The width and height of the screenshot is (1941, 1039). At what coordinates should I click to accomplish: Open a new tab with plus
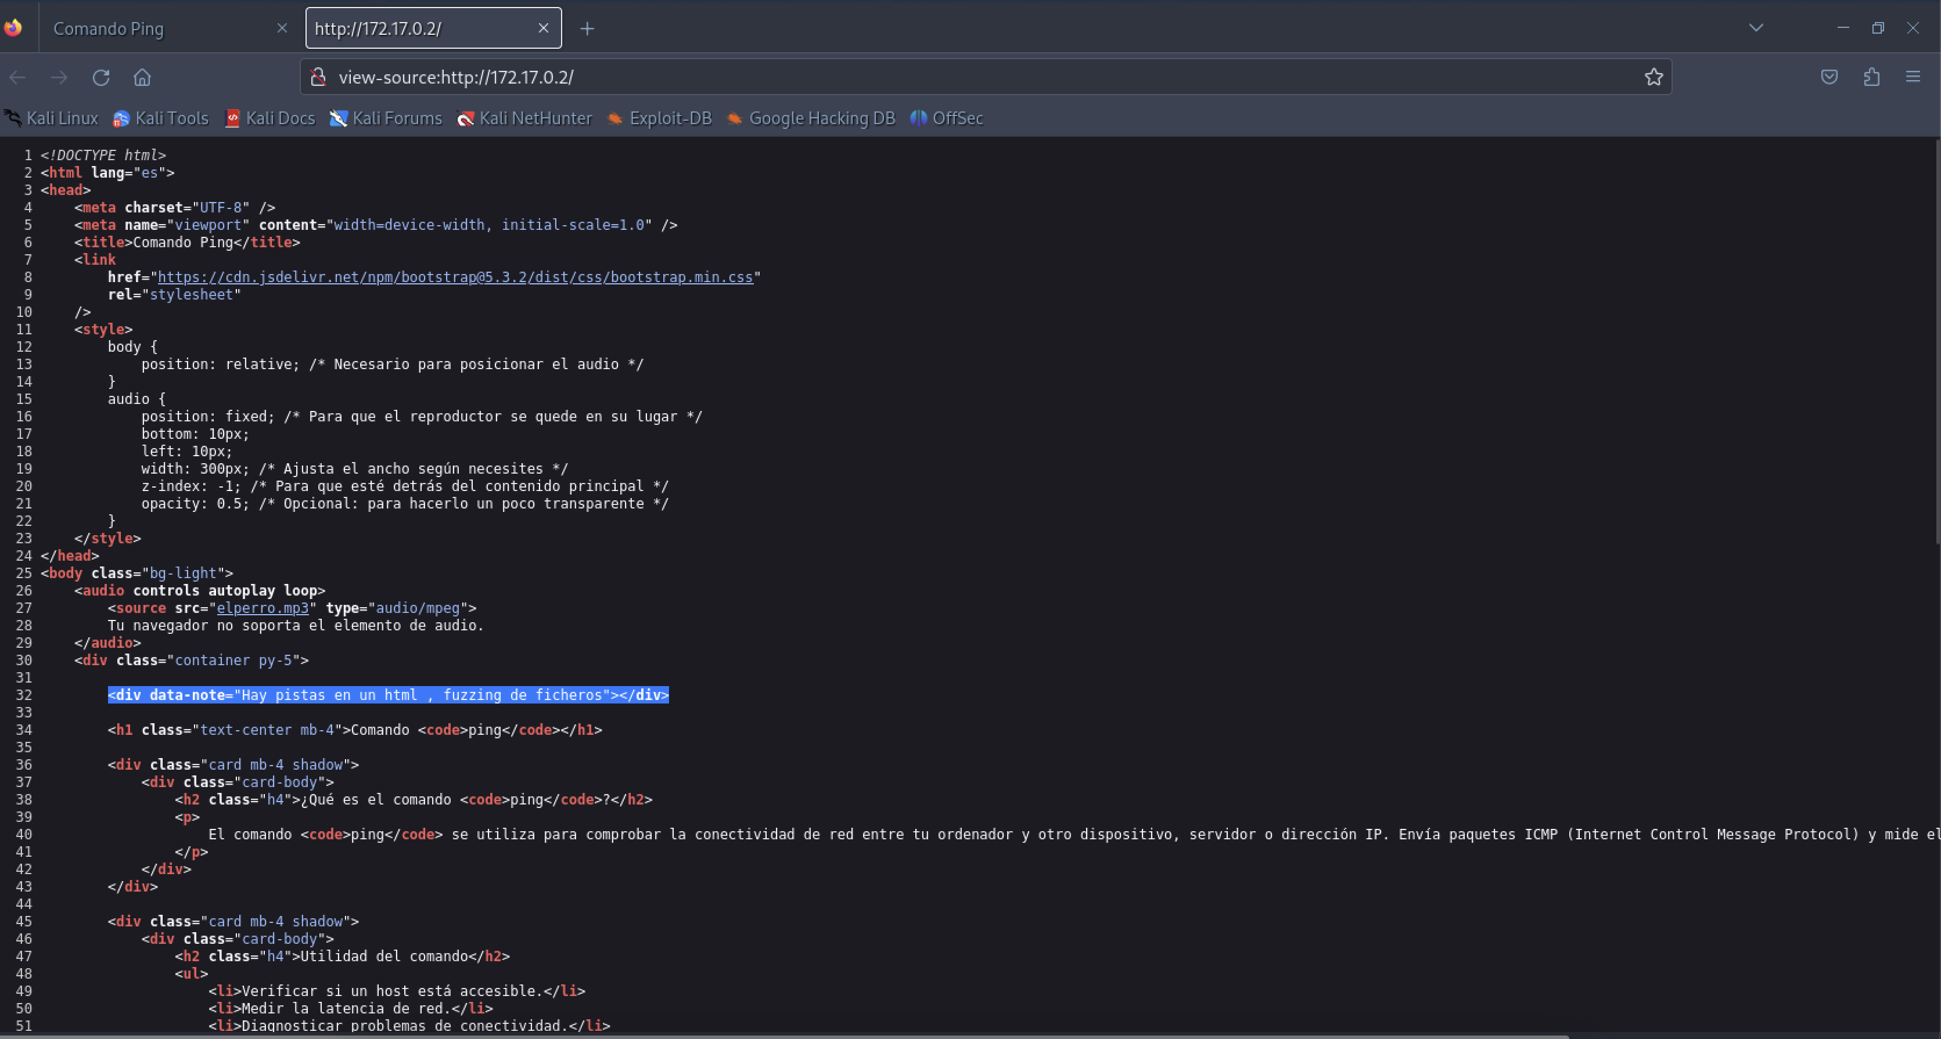pyautogui.click(x=587, y=28)
